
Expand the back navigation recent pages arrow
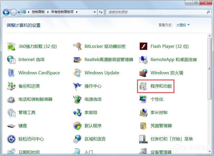(x=18, y=12)
